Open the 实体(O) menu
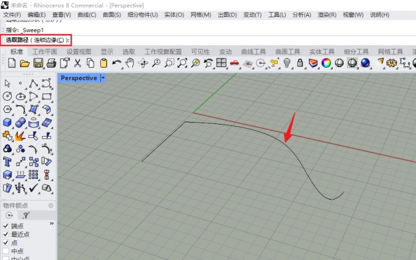The image size is (416, 260). pos(174,15)
